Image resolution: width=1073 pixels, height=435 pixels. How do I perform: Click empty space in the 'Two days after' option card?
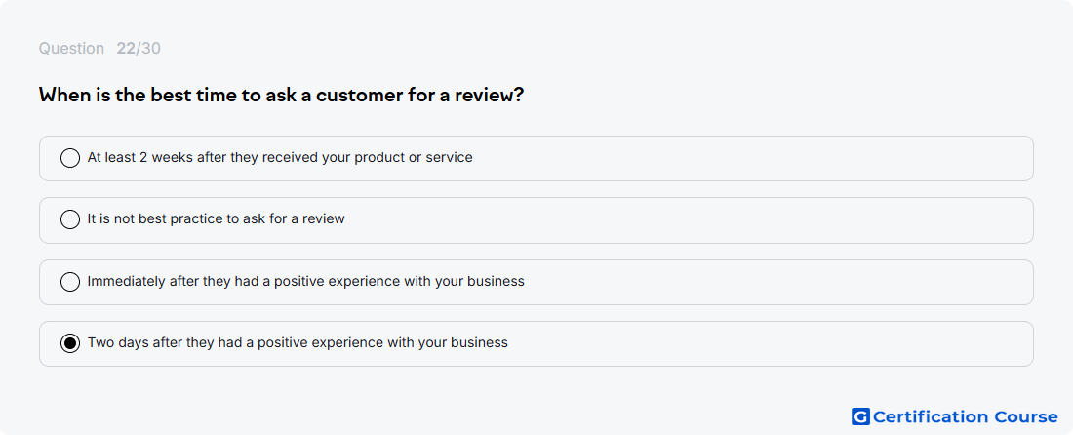point(767,343)
